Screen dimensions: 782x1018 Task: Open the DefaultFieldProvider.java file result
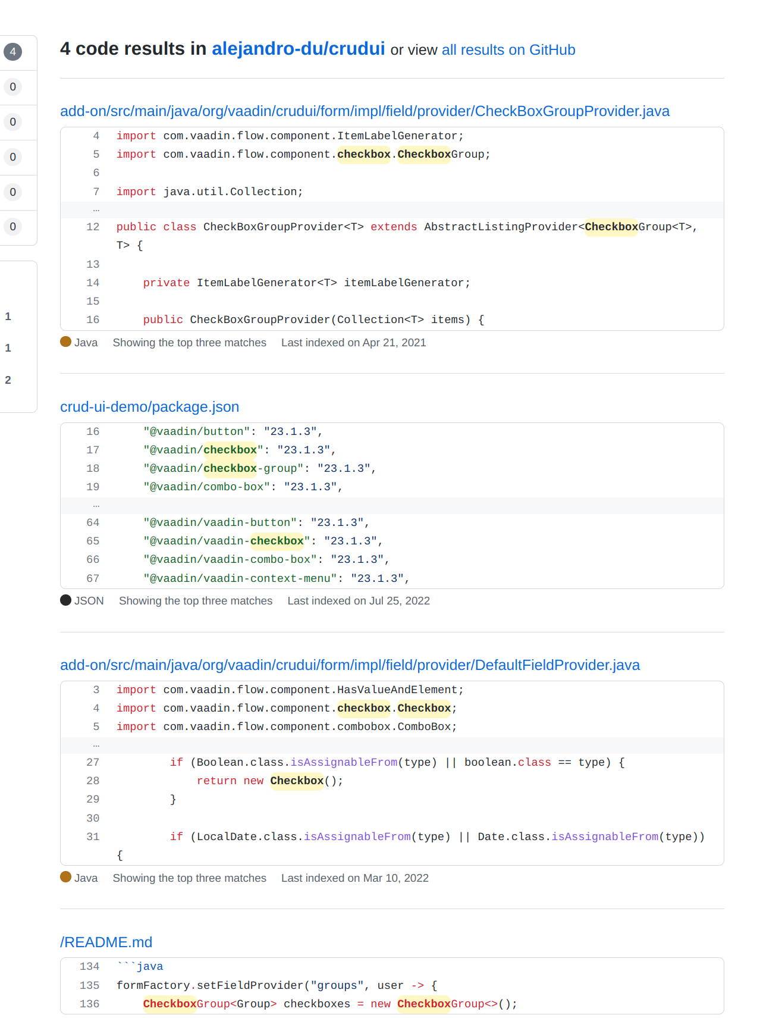pyautogui.click(x=350, y=665)
